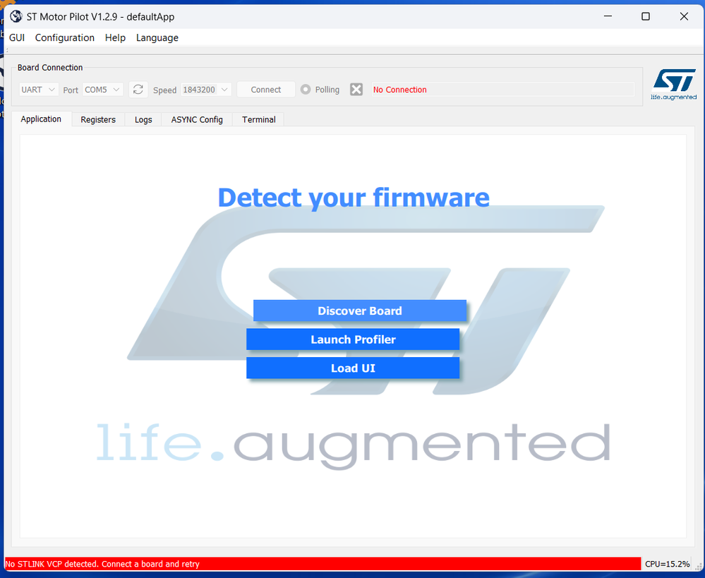Open the 1843200 speed dropdown
The height and width of the screenshot is (578, 705).
pos(206,90)
